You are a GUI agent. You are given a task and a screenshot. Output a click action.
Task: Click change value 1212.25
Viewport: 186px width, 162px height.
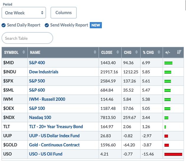pyautogui.click(x=130, y=72)
